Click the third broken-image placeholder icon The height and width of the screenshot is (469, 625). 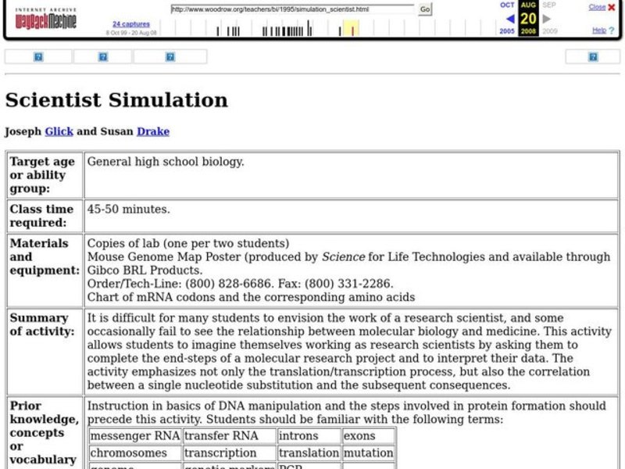point(170,56)
